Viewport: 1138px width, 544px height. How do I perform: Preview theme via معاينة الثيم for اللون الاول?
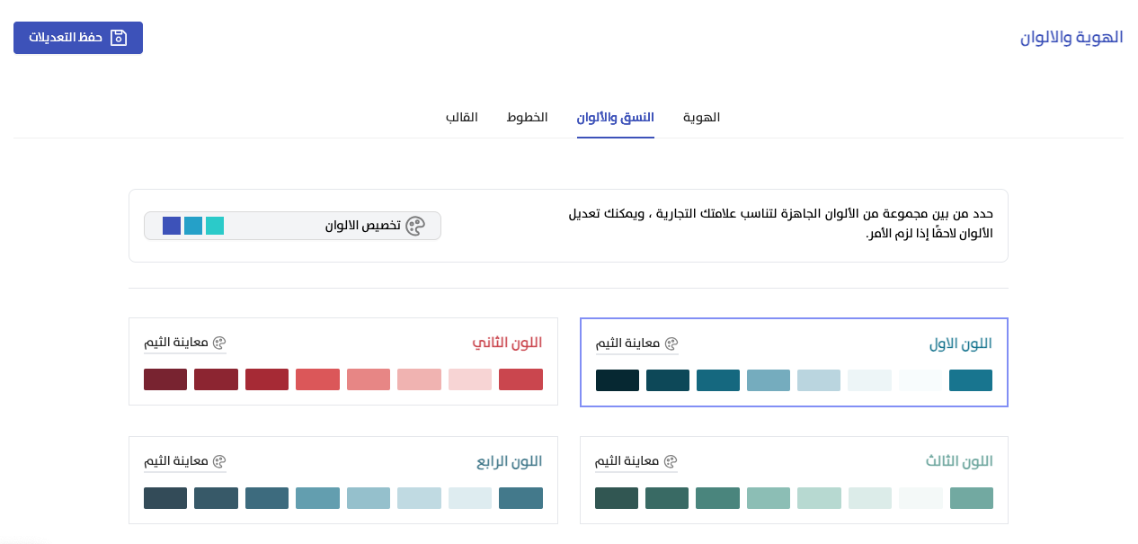(627, 343)
